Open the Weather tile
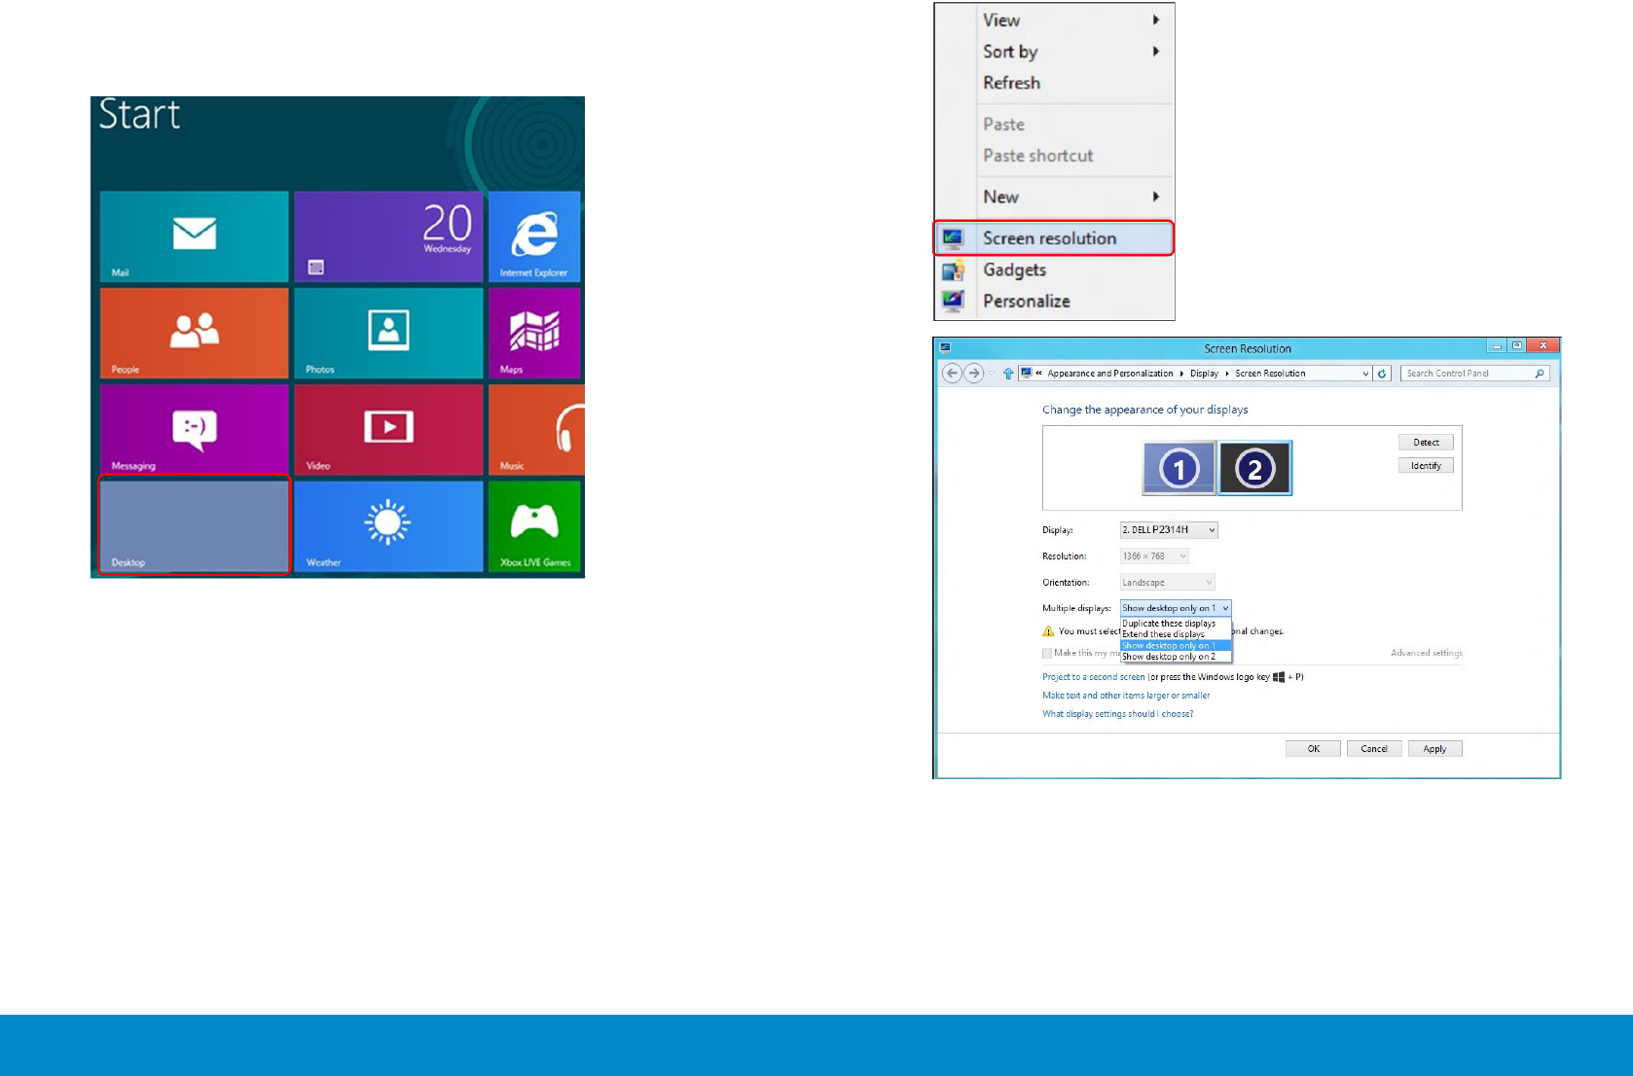 pos(388,525)
